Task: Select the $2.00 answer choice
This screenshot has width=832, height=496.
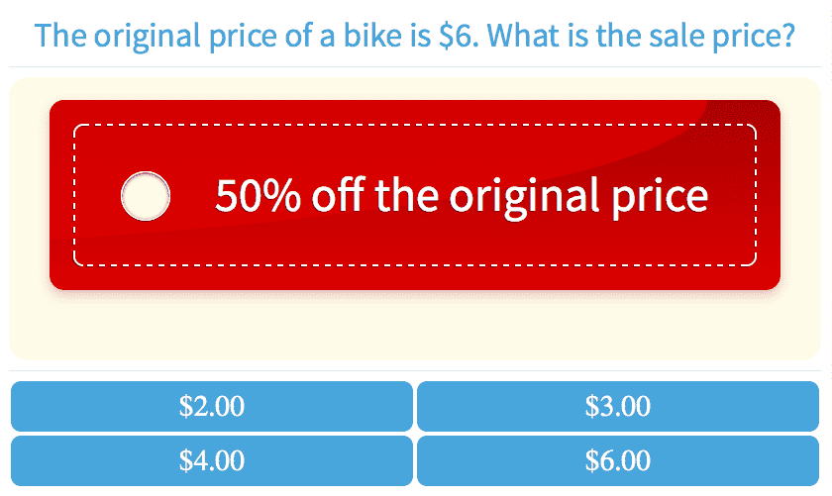Action: 211,406
